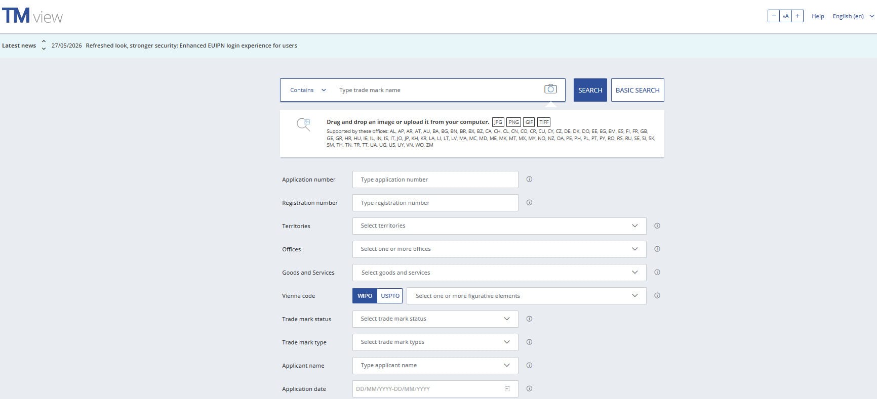Image resolution: width=877 pixels, height=399 pixels.
Task: Expand the figurative elements dropdown
Action: (527, 296)
